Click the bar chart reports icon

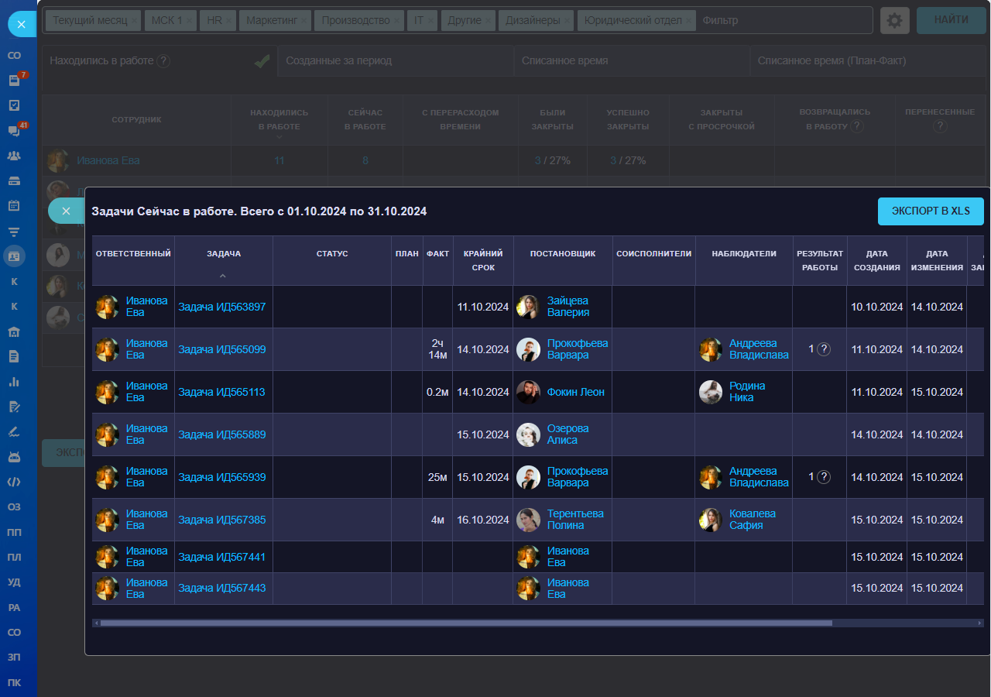[14, 381]
